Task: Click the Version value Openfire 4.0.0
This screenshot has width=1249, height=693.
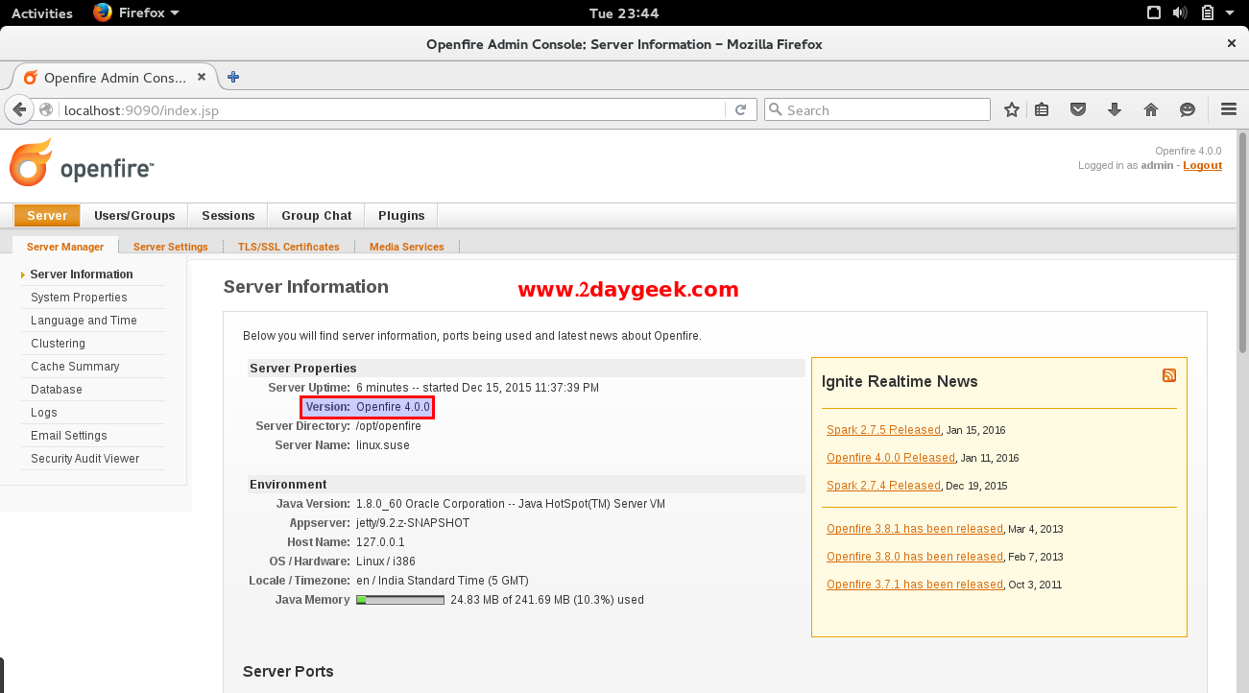Action: (393, 407)
